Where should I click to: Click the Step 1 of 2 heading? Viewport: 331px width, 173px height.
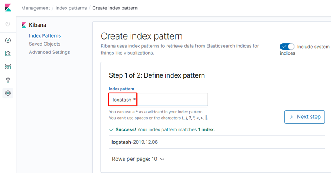click(x=157, y=75)
